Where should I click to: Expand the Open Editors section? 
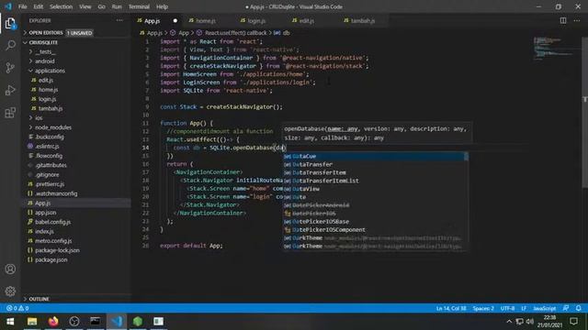75,33
